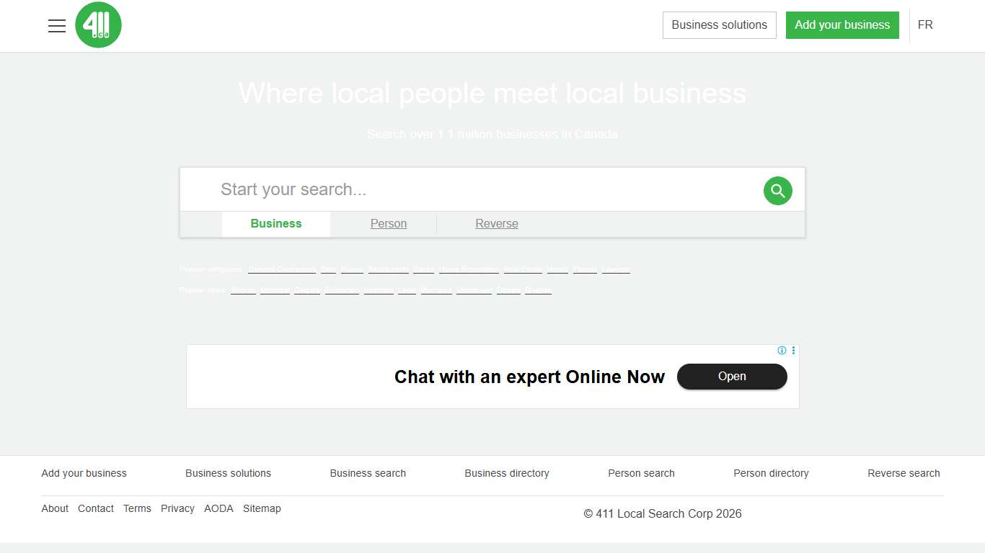The width and height of the screenshot is (985, 553).
Task: Open the ad options three-dot icon
Action: coord(793,351)
